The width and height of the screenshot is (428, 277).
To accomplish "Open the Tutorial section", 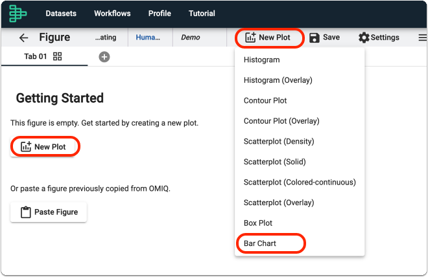I will [x=202, y=14].
